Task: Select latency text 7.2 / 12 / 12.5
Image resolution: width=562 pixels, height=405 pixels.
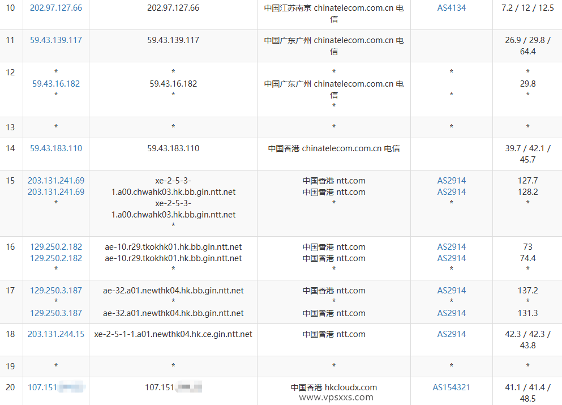Action: [527, 8]
